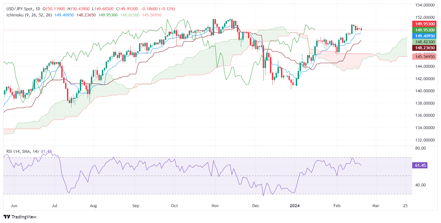Click the 138.00000 level on the price axis
The height and width of the screenshot is (223, 441).
click(425, 103)
